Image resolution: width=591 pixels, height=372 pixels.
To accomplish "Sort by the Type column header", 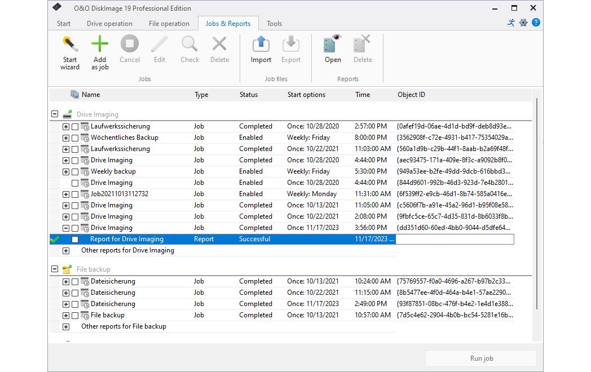I will [201, 95].
